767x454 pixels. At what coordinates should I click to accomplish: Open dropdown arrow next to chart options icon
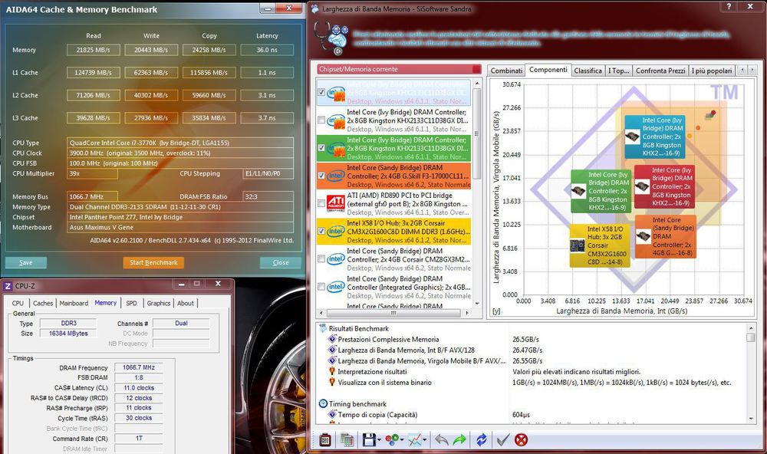[402, 440]
